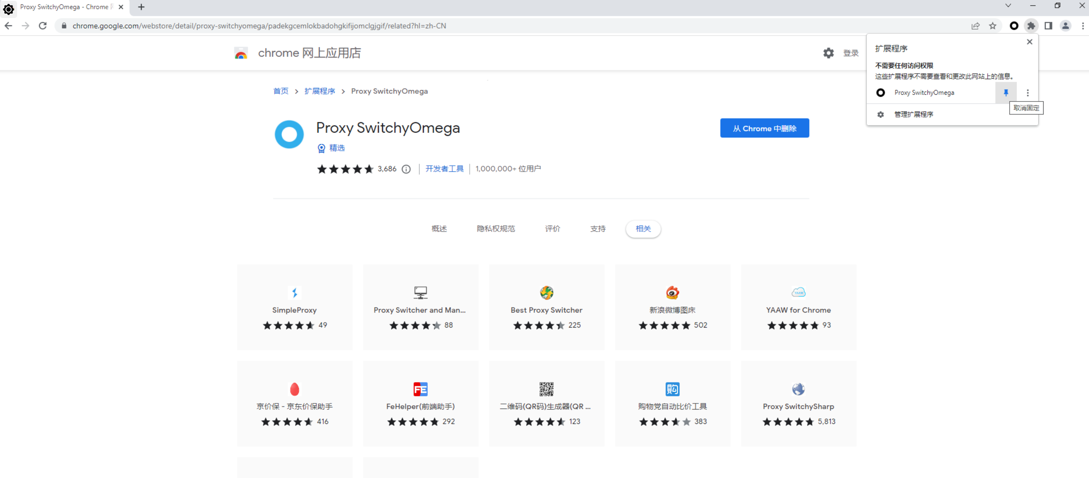
Task: Open Chrome Web Store settings gear
Action: (828, 53)
